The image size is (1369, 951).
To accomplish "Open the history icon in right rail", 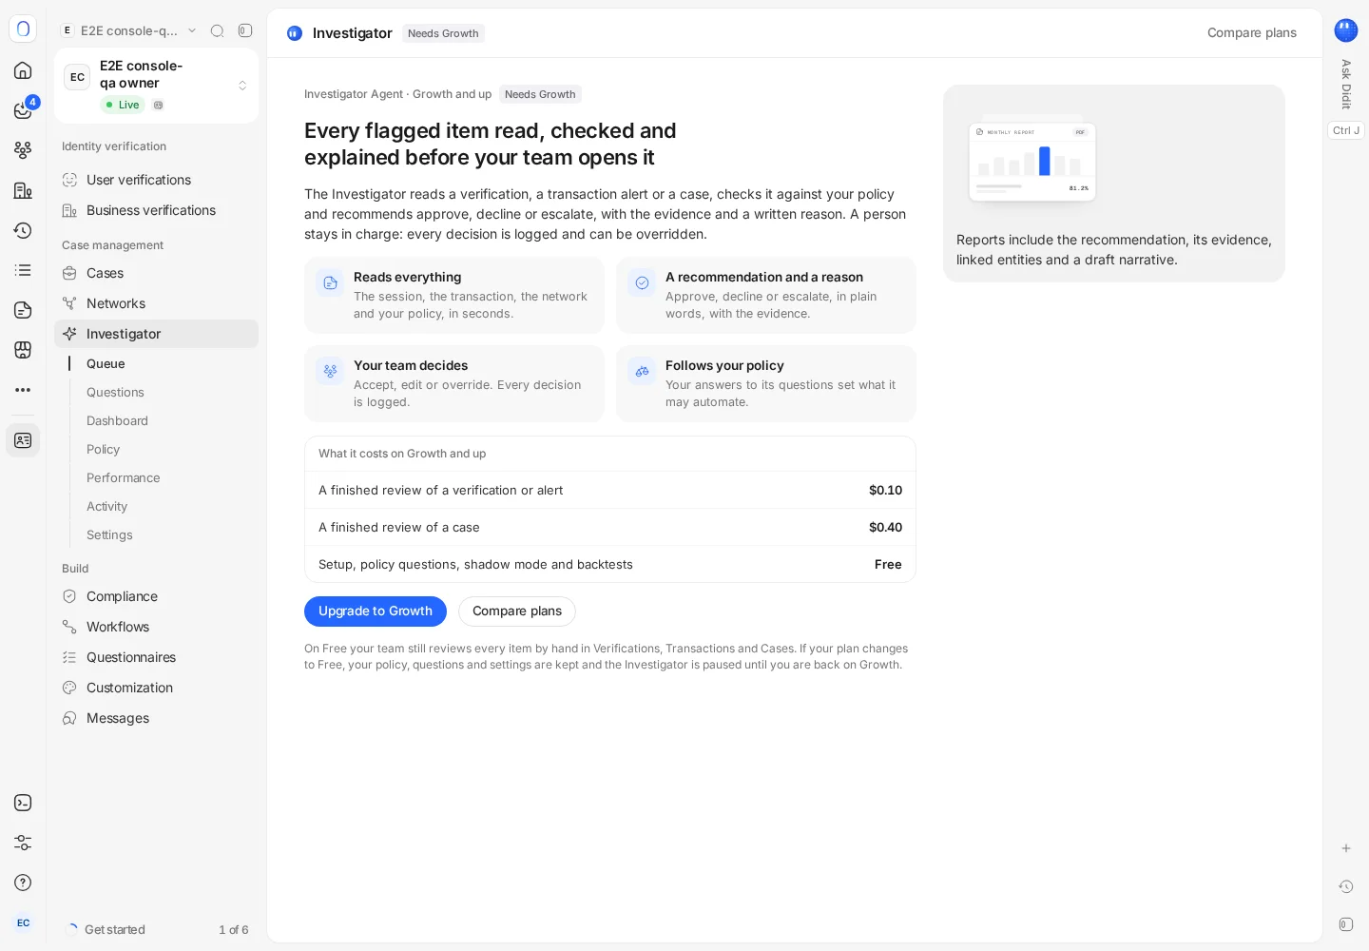I will (x=1346, y=886).
